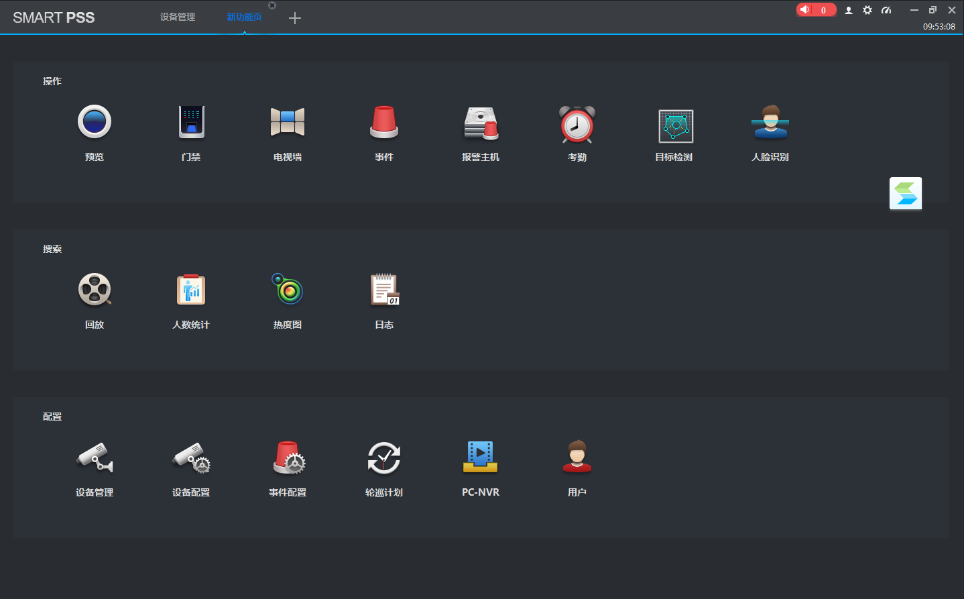Launch the PC-NVR module
This screenshot has height=599, width=964.
pos(481,457)
